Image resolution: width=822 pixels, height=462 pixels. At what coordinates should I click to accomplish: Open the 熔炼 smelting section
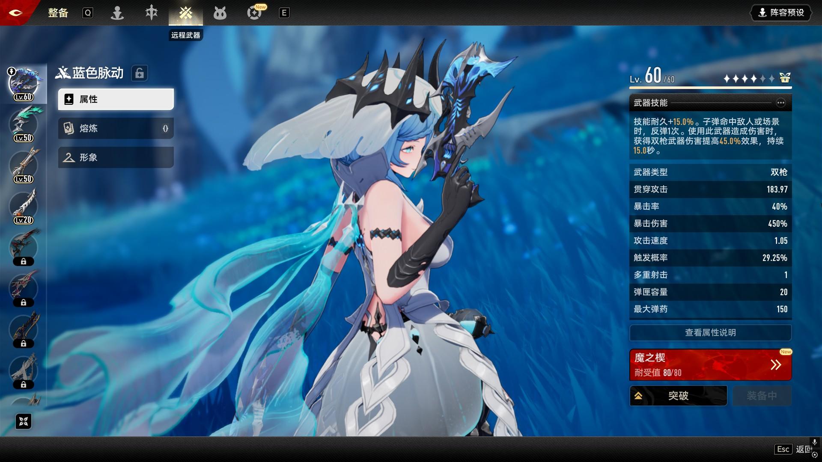(116, 128)
